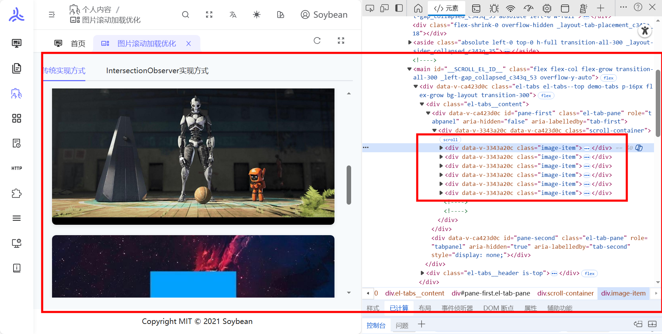Open the language translation switcher
662x334 pixels.
(x=233, y=15)
